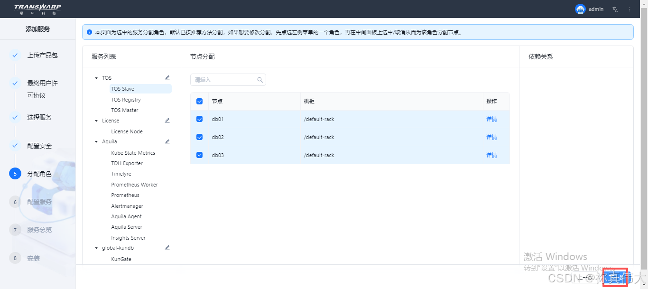Go to 上传产品包 step label
This screenshot has height=289, width=648.
tap(42, 55)
